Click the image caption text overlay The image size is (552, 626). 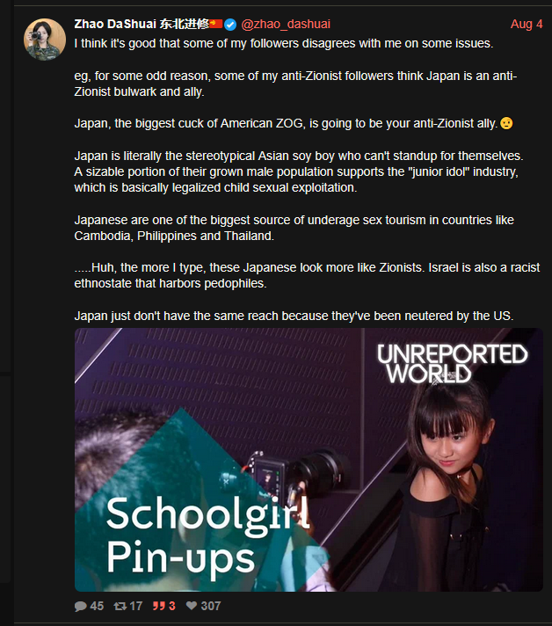[207, 536]
